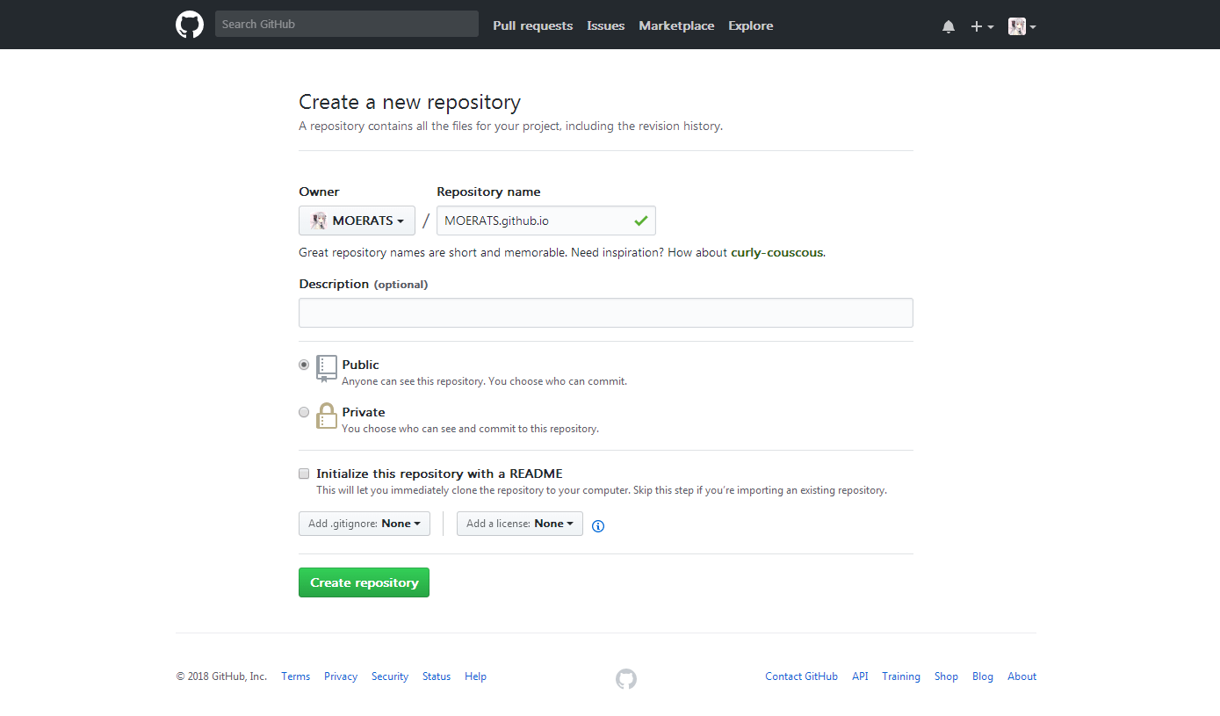Open the Help footer link

tap(476, 676)
